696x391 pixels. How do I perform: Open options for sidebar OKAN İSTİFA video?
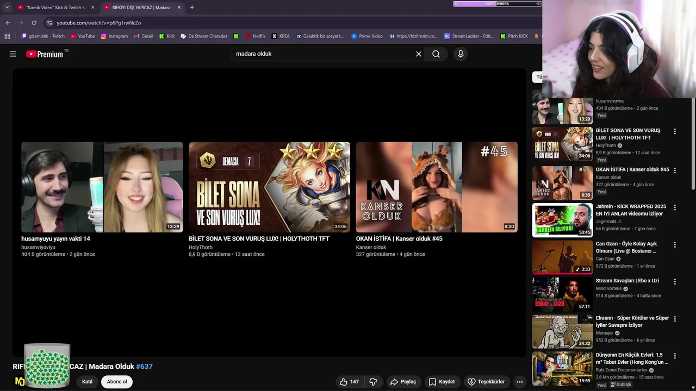[675, 171]
